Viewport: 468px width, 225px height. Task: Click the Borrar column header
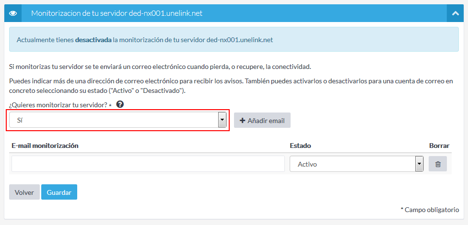pyautogui.click(x=439, y=146)
